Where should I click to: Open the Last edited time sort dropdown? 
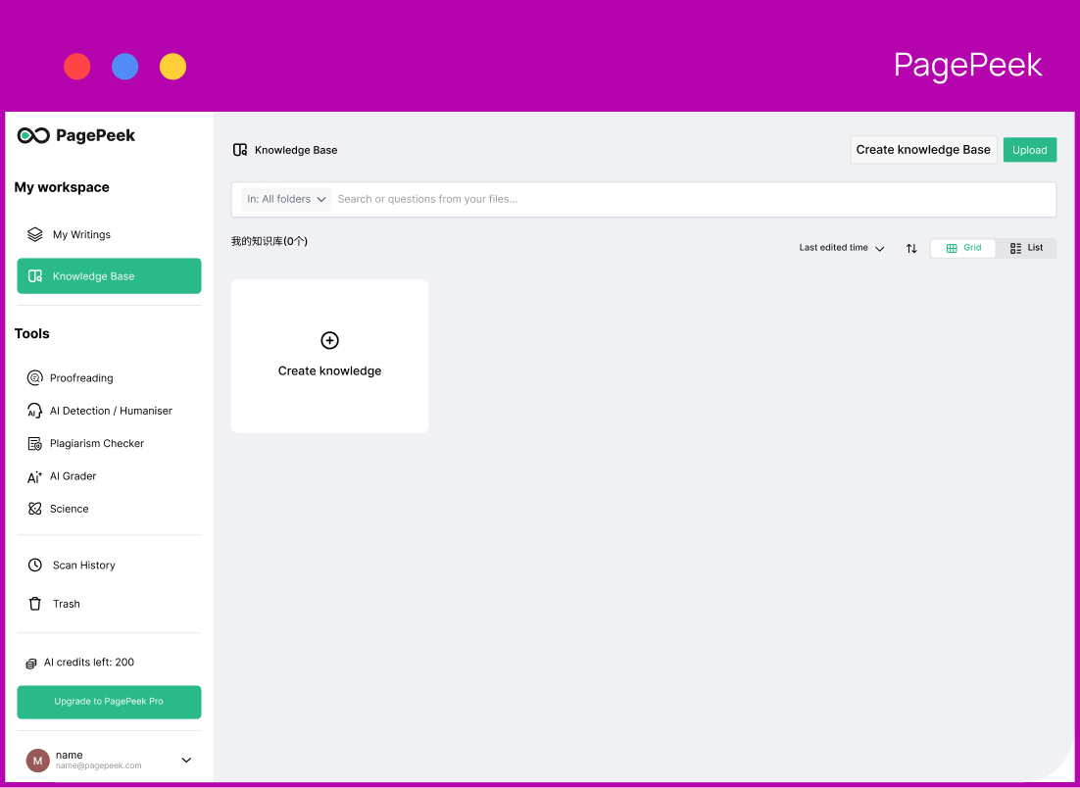842,248
